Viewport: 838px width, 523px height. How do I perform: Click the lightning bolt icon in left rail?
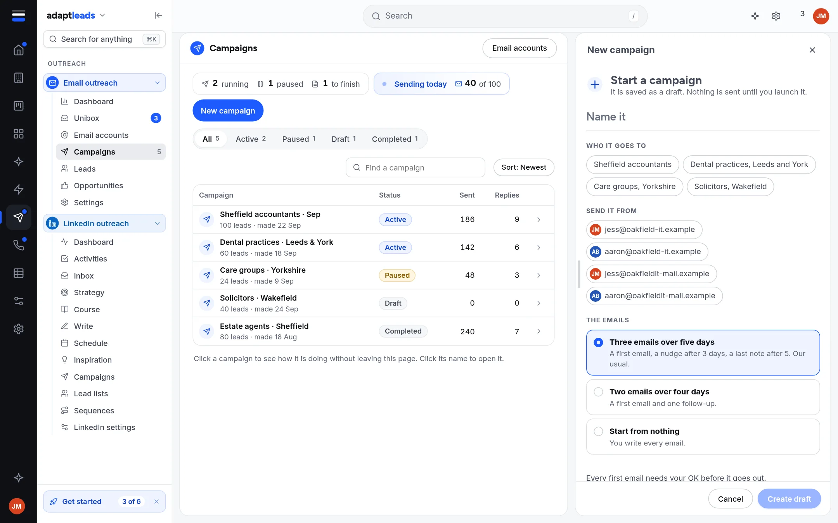(x=19, y=189)
